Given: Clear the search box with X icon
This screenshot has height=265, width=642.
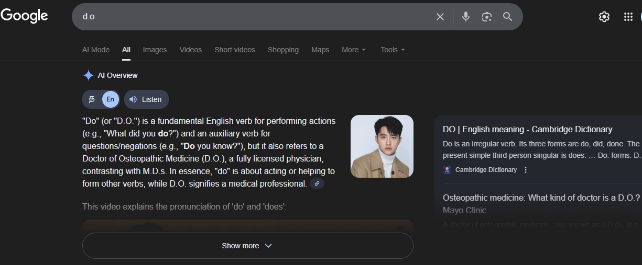Looking at the screenshot, I should pyautogui.click(x=440, y=17).
